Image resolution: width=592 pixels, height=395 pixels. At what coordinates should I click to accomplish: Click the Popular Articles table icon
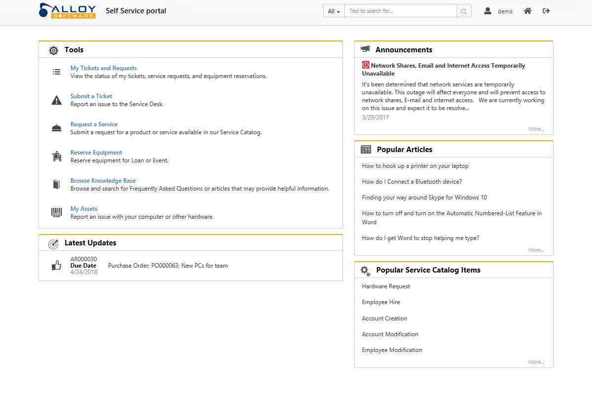point(366,150)
